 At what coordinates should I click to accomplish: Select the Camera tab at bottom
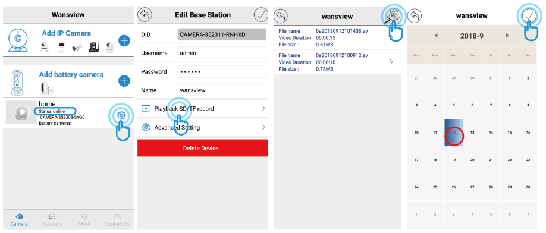click(19, 220)
